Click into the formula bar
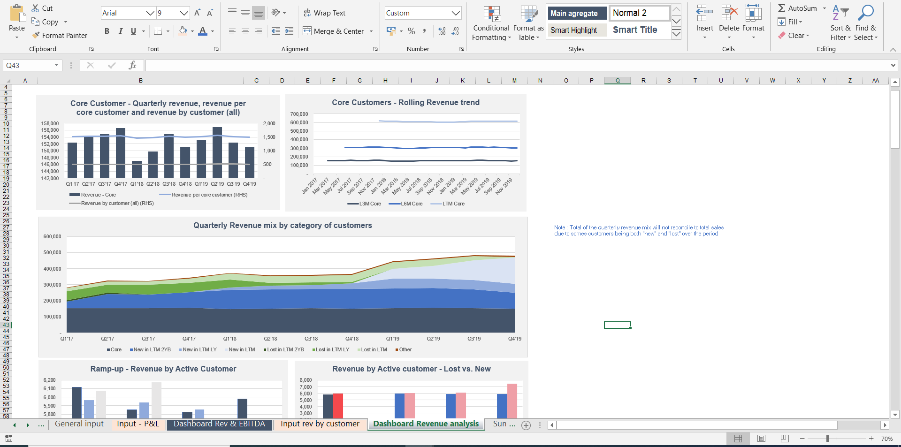This screenshot has height=447, width=901. [518, 65]
